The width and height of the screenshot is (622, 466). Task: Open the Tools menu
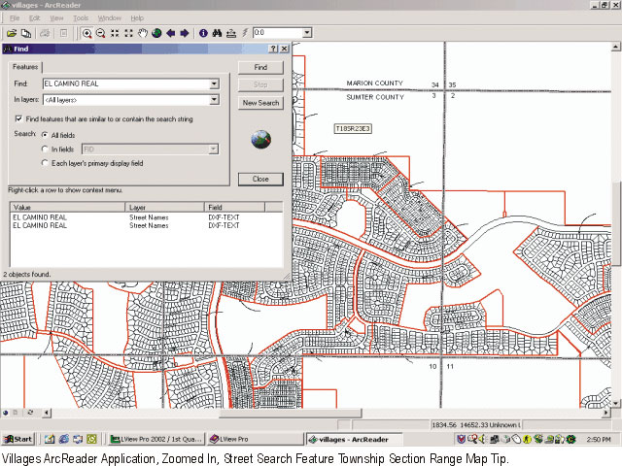point(81,17)
